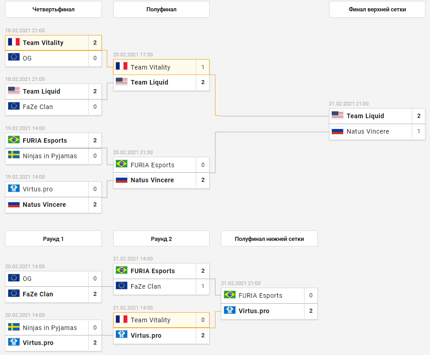Click the Brazil flag beside FURIA Esports in the quarterfinal
This screenshot has height=355, width=430.
tap(14, 140)
